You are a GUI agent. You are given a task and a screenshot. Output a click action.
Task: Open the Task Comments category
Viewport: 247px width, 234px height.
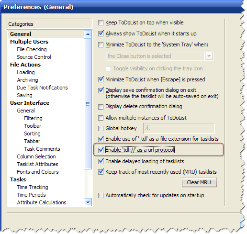pos(42,149)
